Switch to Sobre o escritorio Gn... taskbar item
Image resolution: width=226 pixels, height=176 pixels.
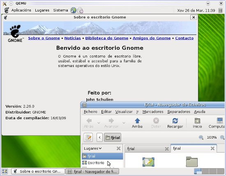tap(38, 171)
